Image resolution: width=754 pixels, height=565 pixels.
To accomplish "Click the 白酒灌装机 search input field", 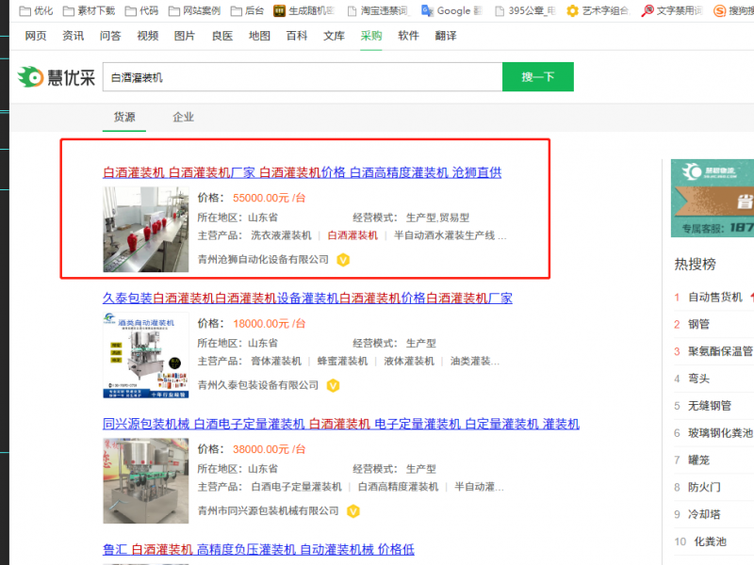I will [x=303, y=77].
